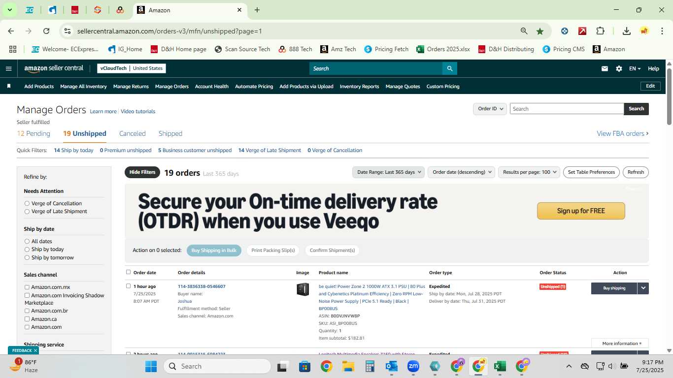Open Calculator from the taskbar
The height and width of the screenshot is (378, 673).
[370, 366]
